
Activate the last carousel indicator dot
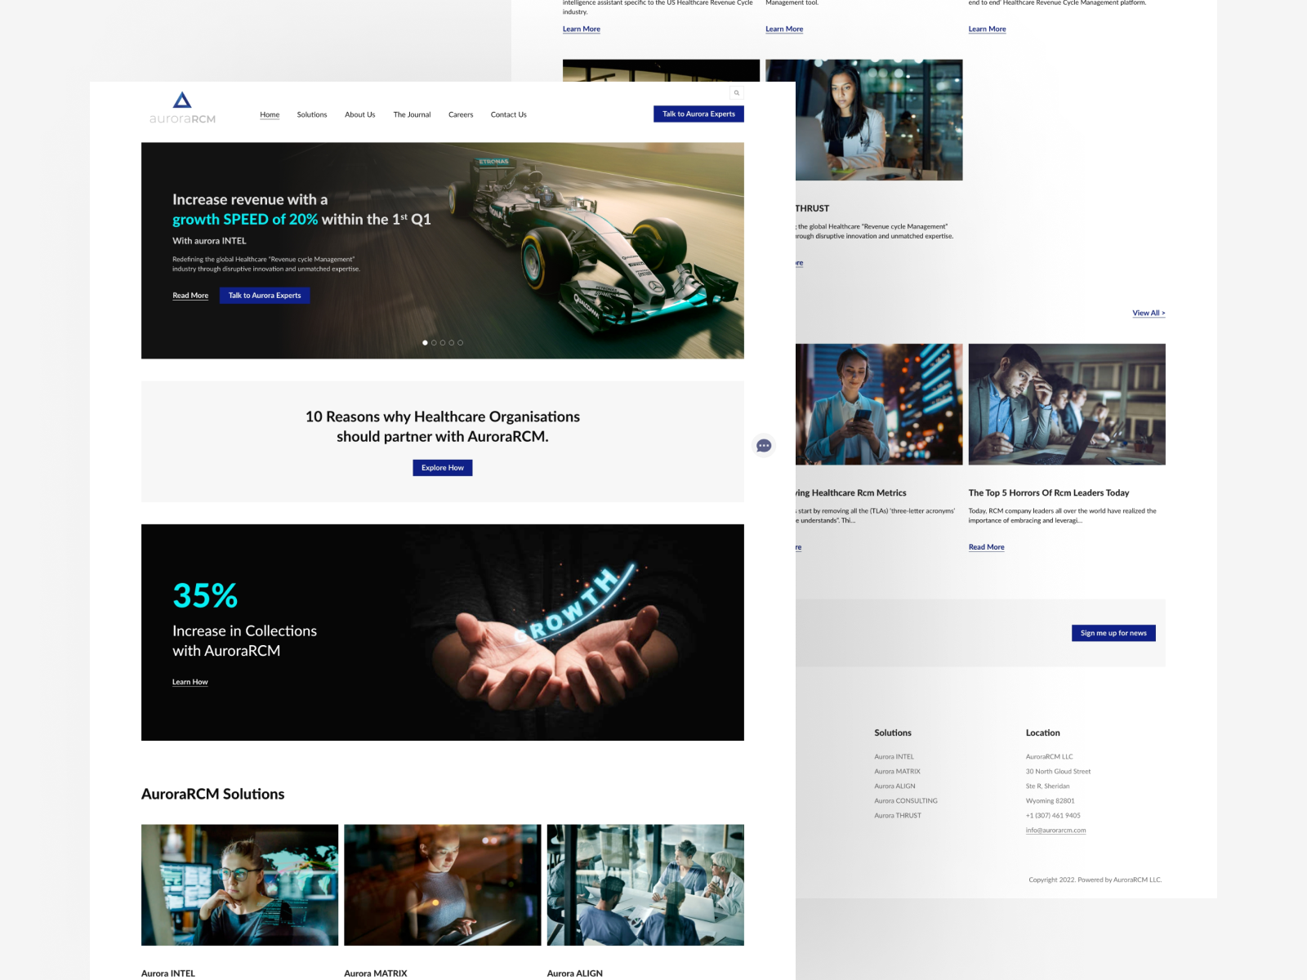[x=458, y=342]
